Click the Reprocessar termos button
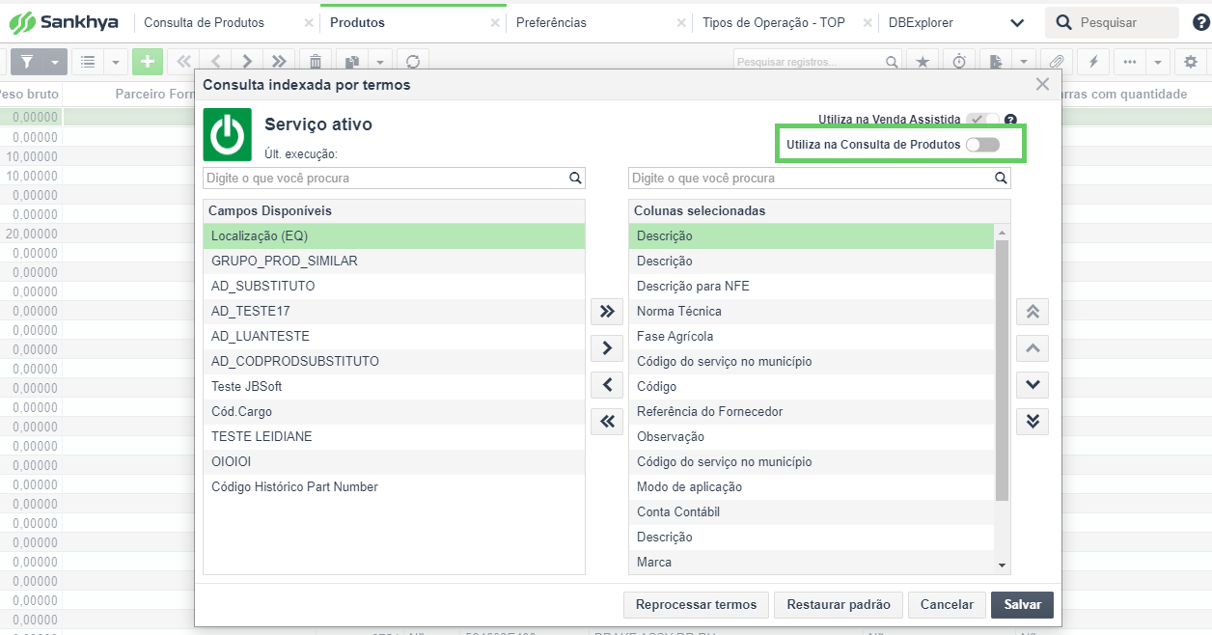Viewport: 1212px width, 635px height. point(697,605)
